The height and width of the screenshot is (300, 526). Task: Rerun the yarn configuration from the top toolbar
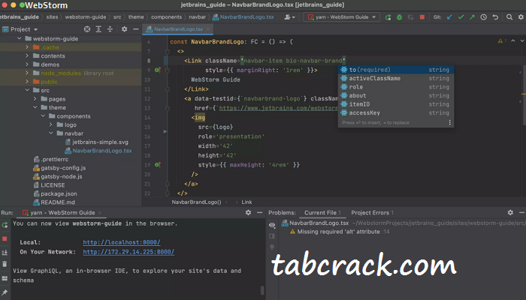[x=388, y=17]
